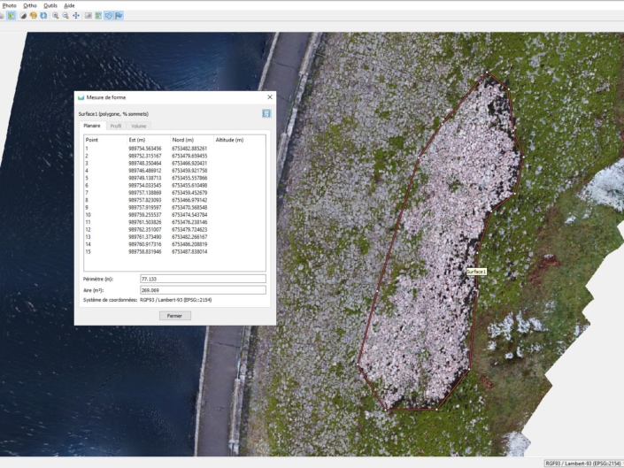624x468 pixels.
Task: Select the zoom out magnifier tool
Action: point(65,15)
